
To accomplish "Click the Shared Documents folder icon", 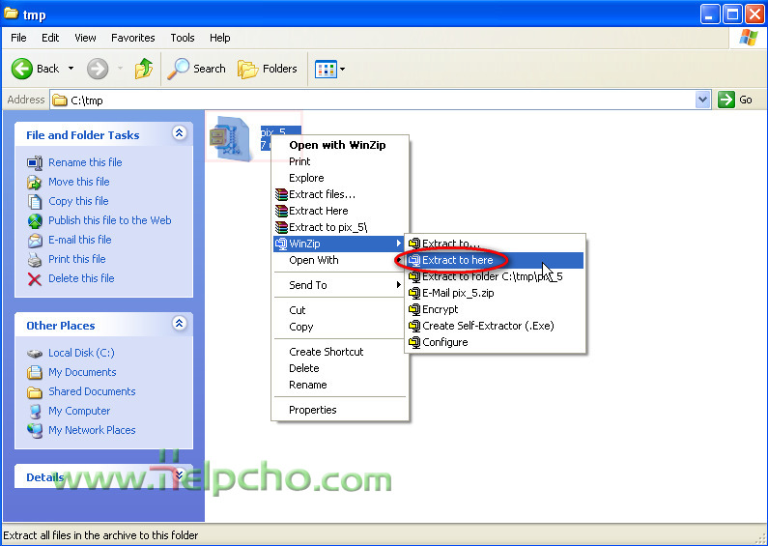I will pyautogui.click(x=35, y=392).
